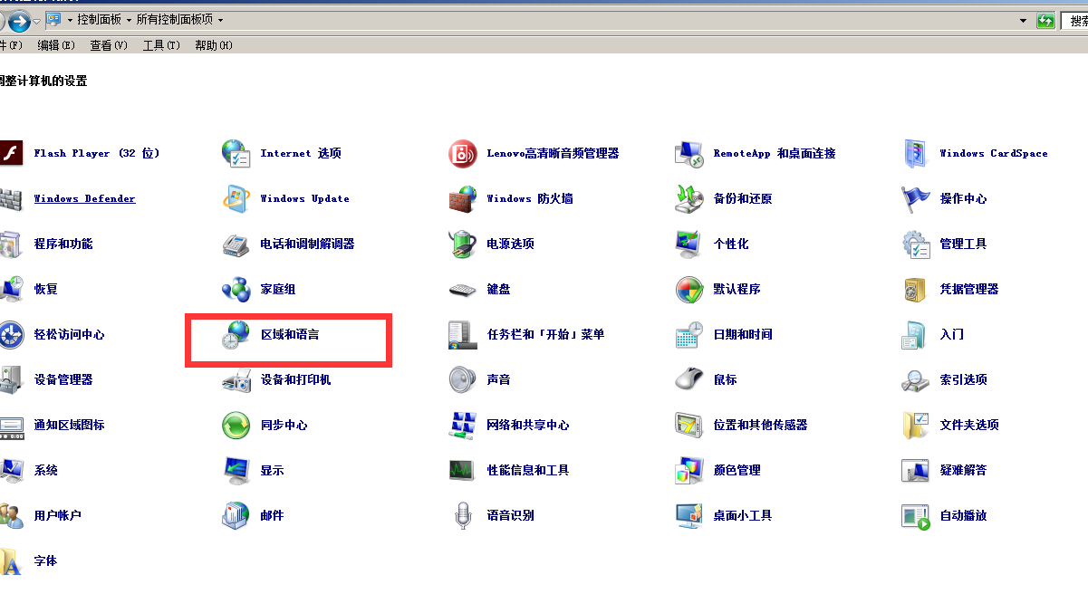Click into the 搜索 search box
Screen dimensions: 1088x613
pos(1074,20)
